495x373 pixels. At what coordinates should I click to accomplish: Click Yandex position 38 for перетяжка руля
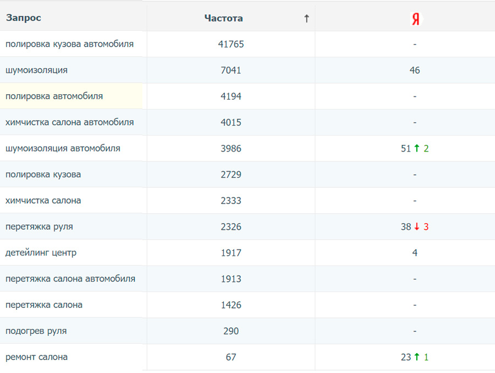coord(406,226)
